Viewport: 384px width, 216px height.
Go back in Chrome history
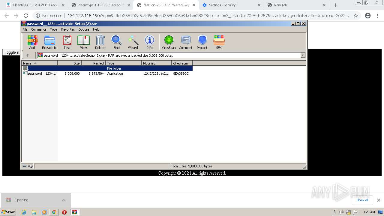(7, 16)
